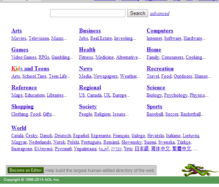This screenshot has width=219, height=187.
Task: Select Français language link
Action: [121, 136]
